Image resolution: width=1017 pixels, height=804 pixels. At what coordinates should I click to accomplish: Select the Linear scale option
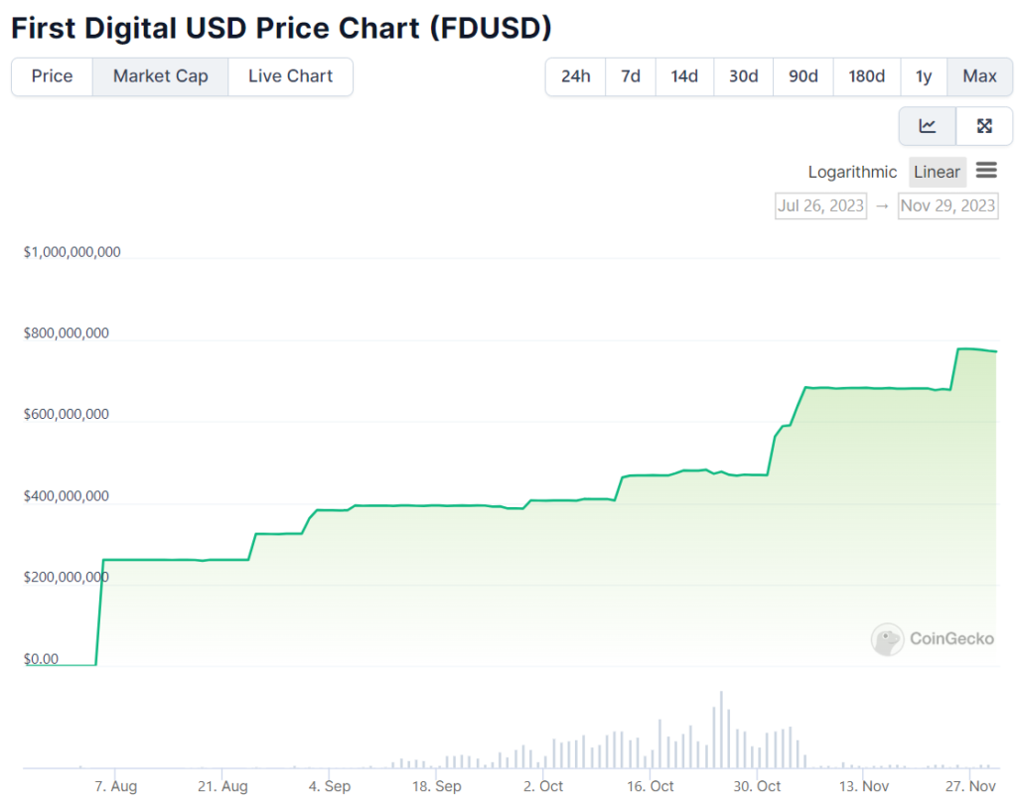[x=937, y=172]
